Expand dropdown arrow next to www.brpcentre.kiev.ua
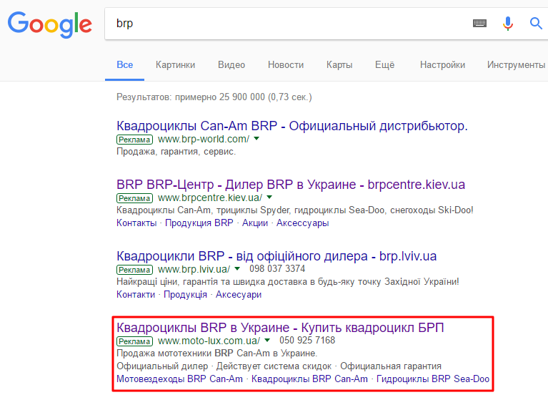 [269, 197]
